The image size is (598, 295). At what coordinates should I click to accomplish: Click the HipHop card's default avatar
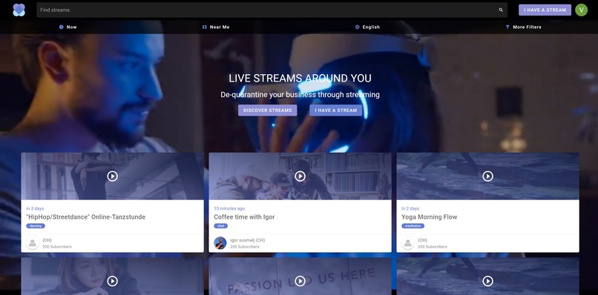[33, 243]
